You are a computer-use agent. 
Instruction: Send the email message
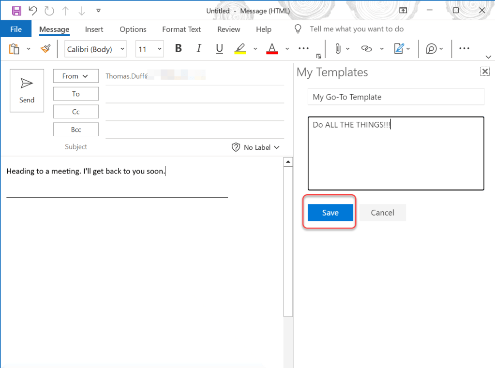[27, 90]
